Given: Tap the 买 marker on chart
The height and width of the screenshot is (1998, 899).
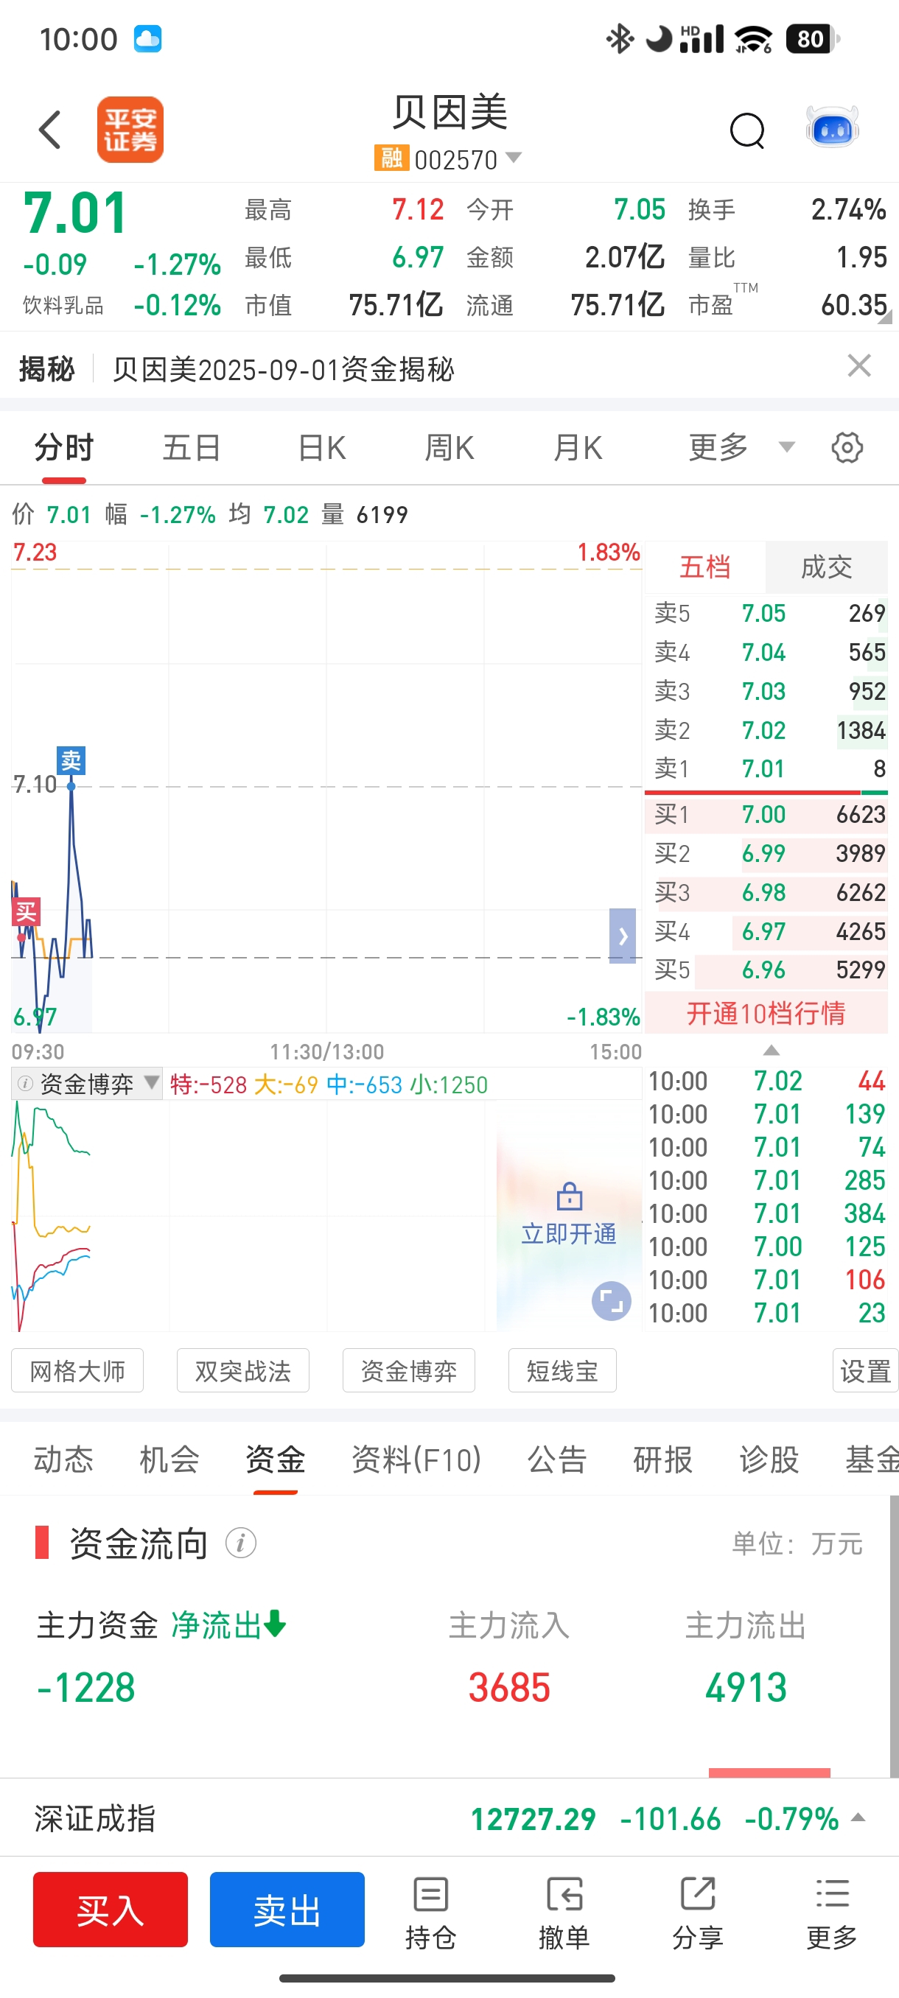Looking at the screenshot, I should (26, 911).
